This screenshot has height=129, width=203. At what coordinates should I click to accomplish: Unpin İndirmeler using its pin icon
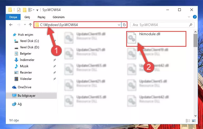[54, 60]
